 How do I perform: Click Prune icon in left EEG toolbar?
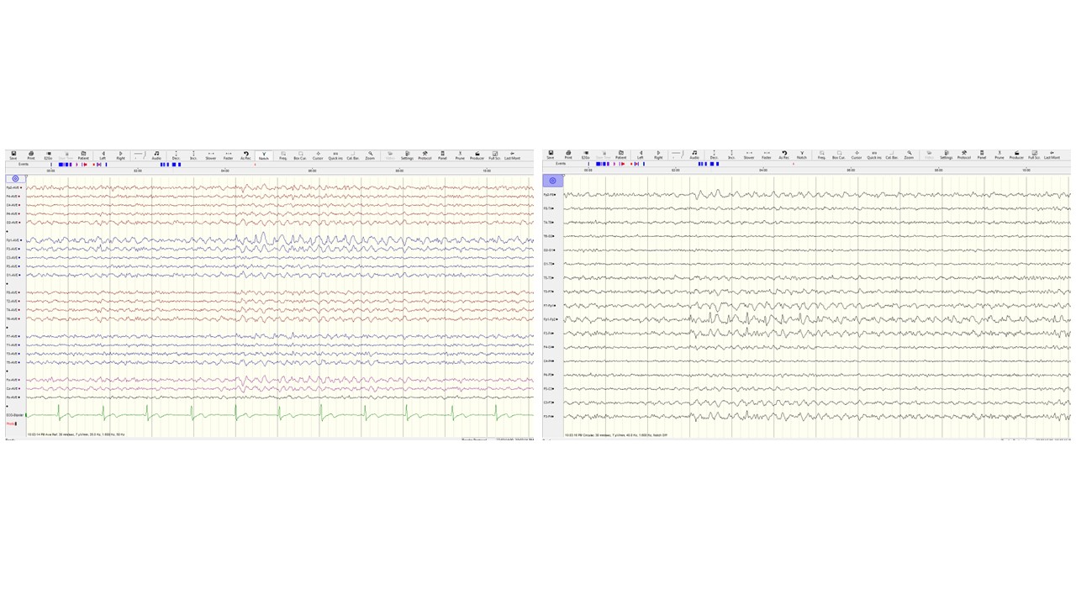click(460, 155)
